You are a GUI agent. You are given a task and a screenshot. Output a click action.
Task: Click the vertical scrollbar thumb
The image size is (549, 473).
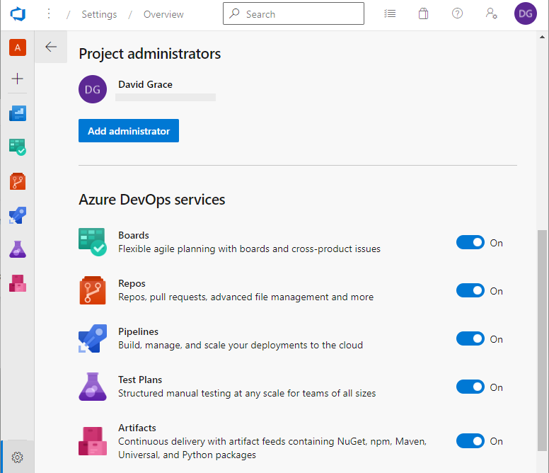coord(542,340)
